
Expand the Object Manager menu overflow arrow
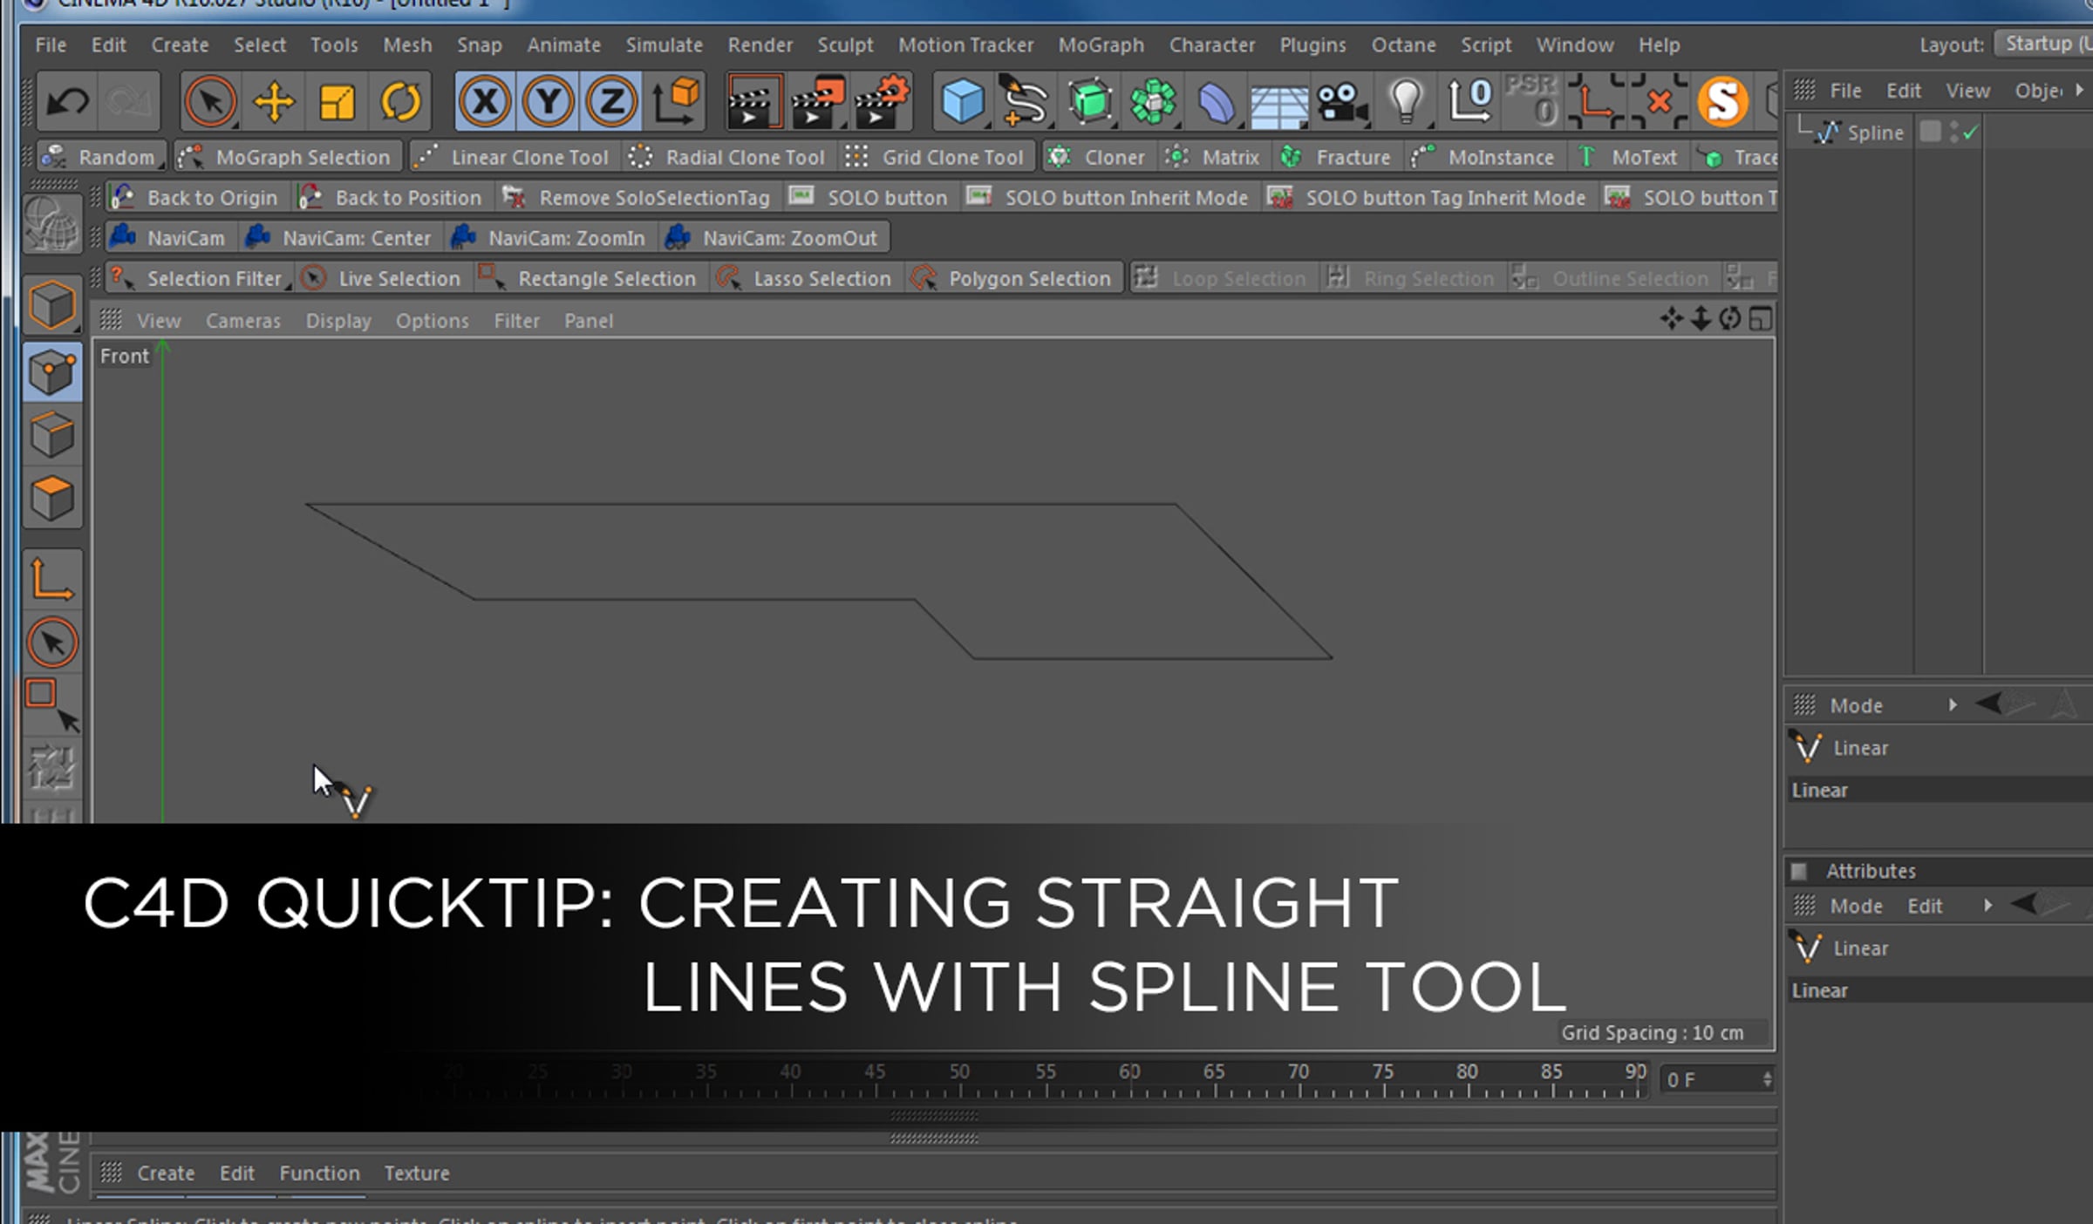tap(2080, 90)
